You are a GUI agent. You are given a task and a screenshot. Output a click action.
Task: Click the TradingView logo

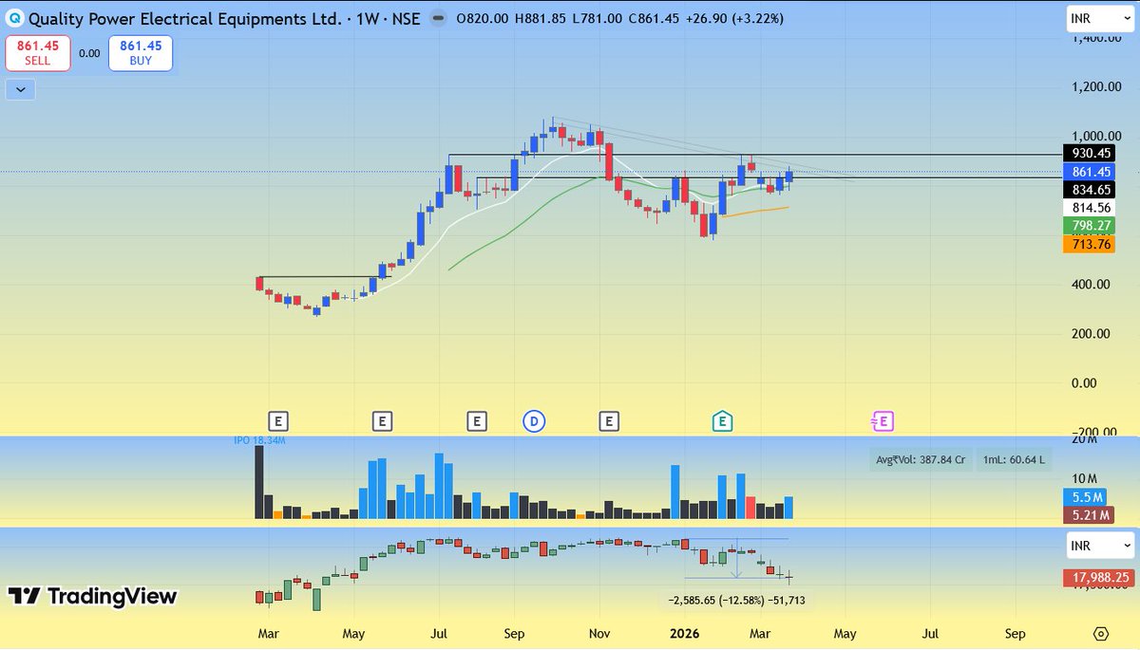click(93, 596)
